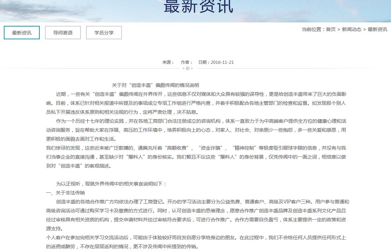The height and width of the screenshot is (252, 391).
Task: Click the article date 2016-11-21
Action: point(222,62)
